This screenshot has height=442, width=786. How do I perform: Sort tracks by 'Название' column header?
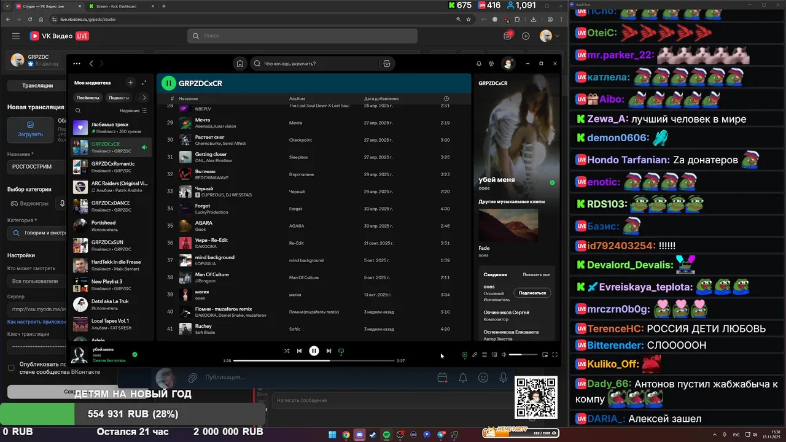tap(189, 98)
